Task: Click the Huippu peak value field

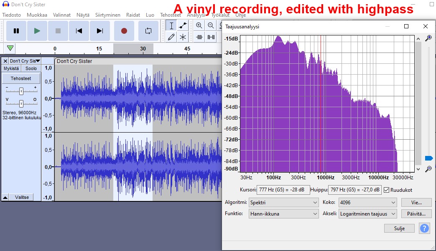Action: pos(355,190)
